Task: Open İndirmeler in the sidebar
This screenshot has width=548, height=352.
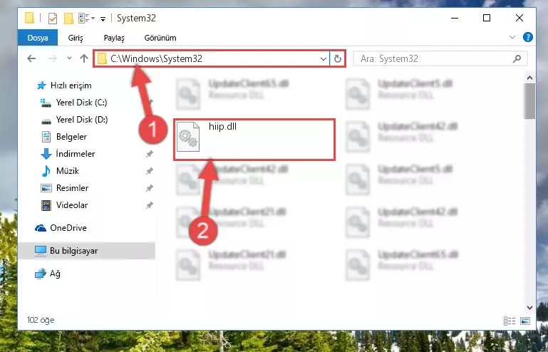Action: [75, 154]
